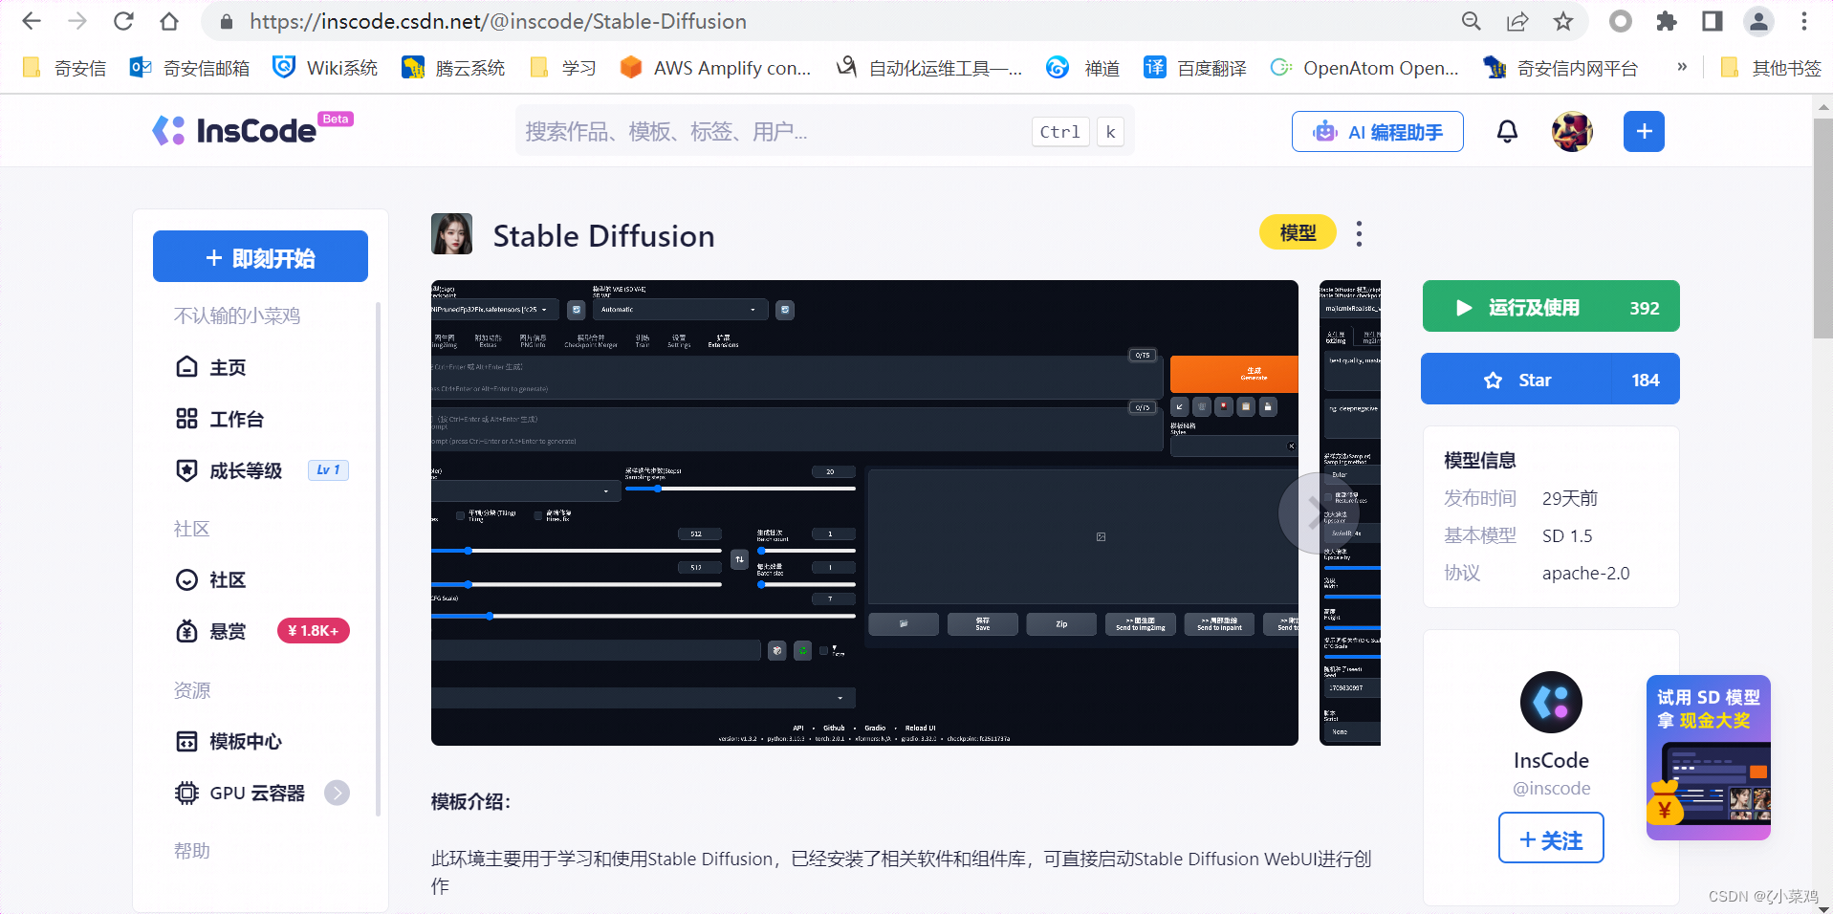Screen dimensions: 1833x914
Task: Toggle the browser side panel icon
Action: (1713, 21)
